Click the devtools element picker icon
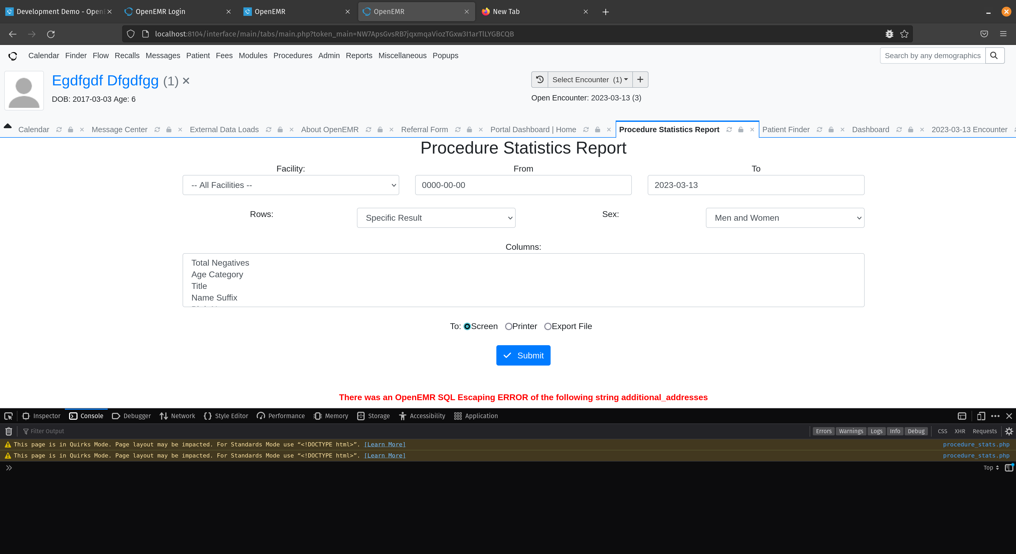The width and height of the screenshot is (1016, 554). [8, 416]
